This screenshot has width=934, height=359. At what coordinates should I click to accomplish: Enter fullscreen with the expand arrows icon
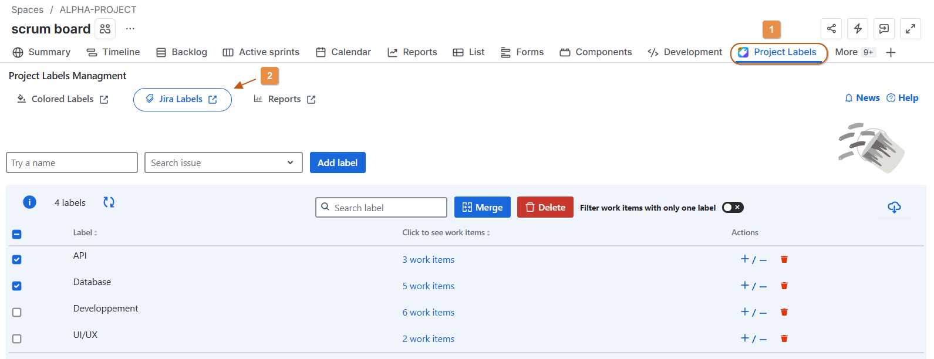911,29
